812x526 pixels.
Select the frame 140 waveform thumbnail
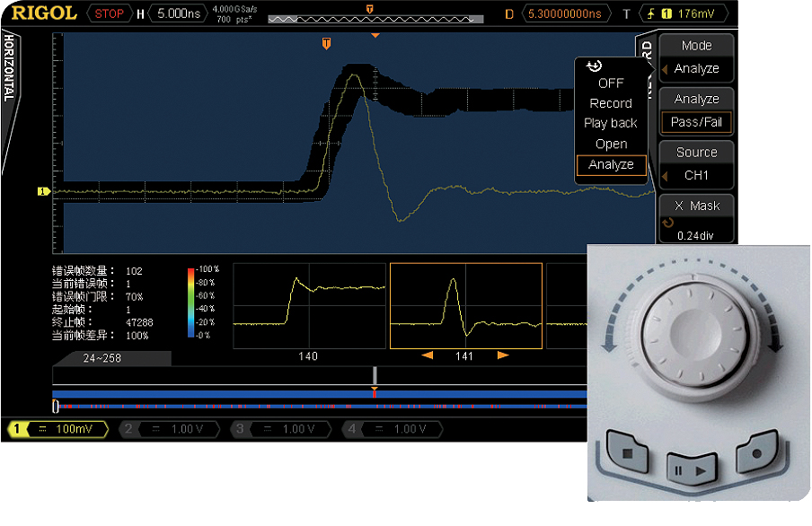[x=308, y=306]
